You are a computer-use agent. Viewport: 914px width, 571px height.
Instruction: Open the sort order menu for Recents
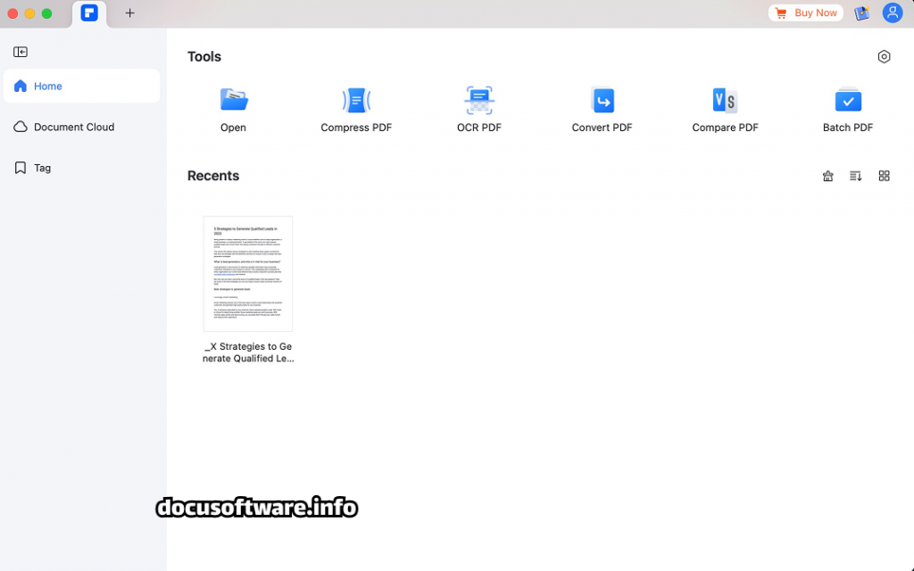point(856,176)
